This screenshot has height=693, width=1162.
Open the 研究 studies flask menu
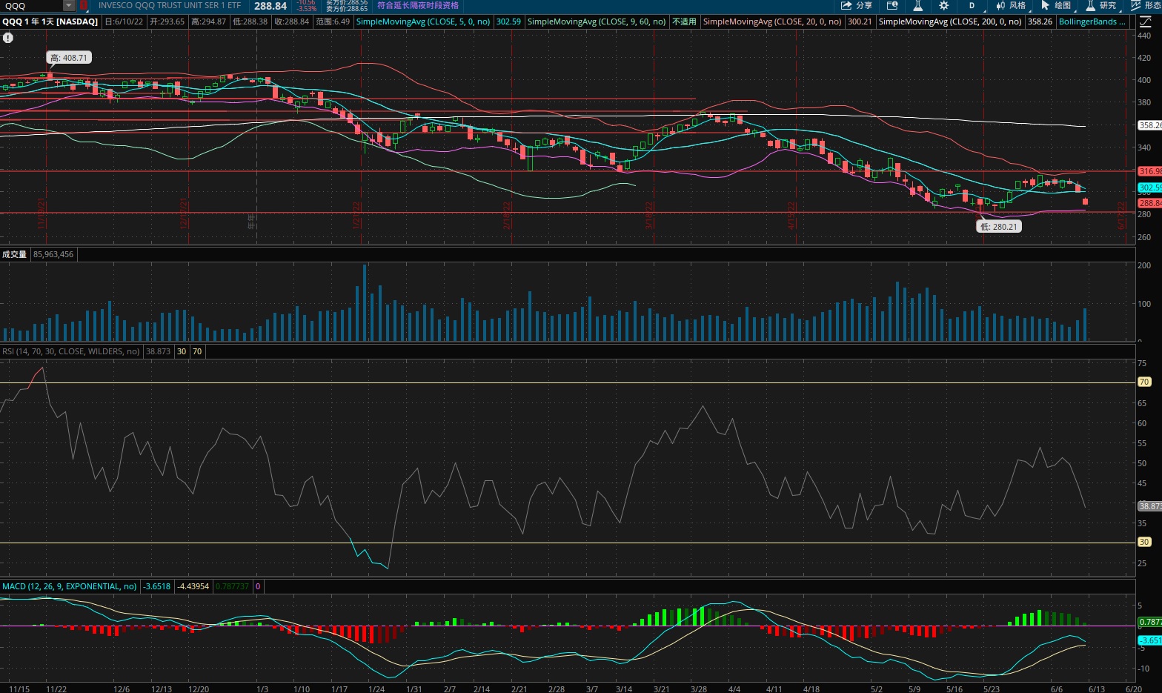1101,5
